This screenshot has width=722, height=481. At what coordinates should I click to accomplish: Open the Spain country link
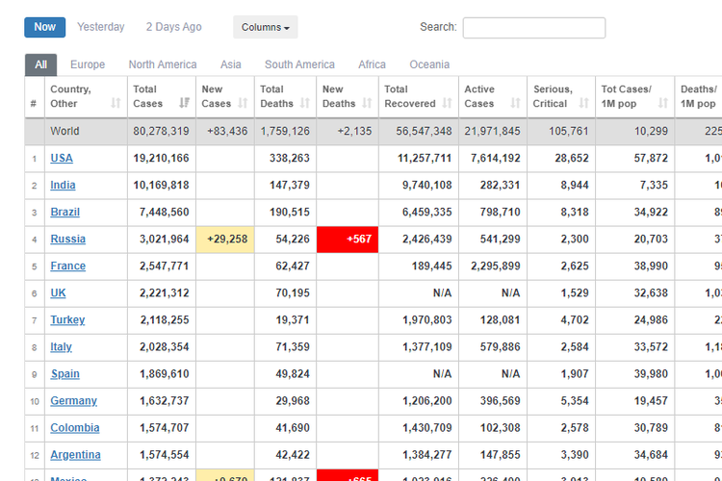point(64,374)
